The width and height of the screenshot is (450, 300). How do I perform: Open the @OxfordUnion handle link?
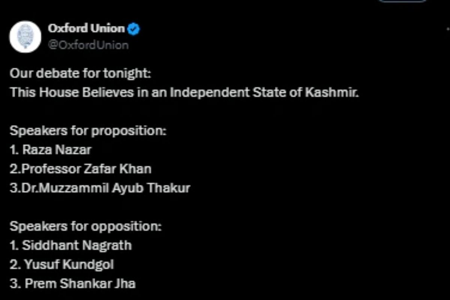(88, 45)
